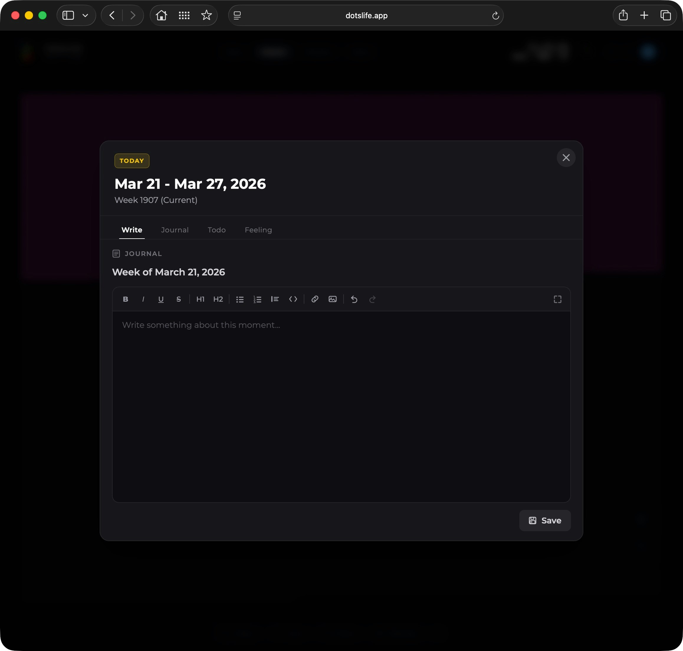Toggle underline formatting
683x651 pixels.
click(161, 299)
